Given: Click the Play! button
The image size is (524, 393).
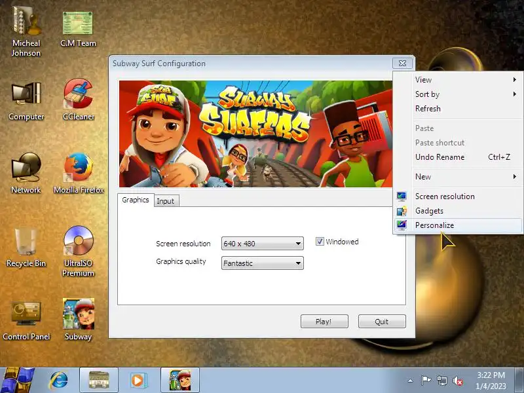Looking at the screenshot, I should pyautogui.click(x=324, y=322).
